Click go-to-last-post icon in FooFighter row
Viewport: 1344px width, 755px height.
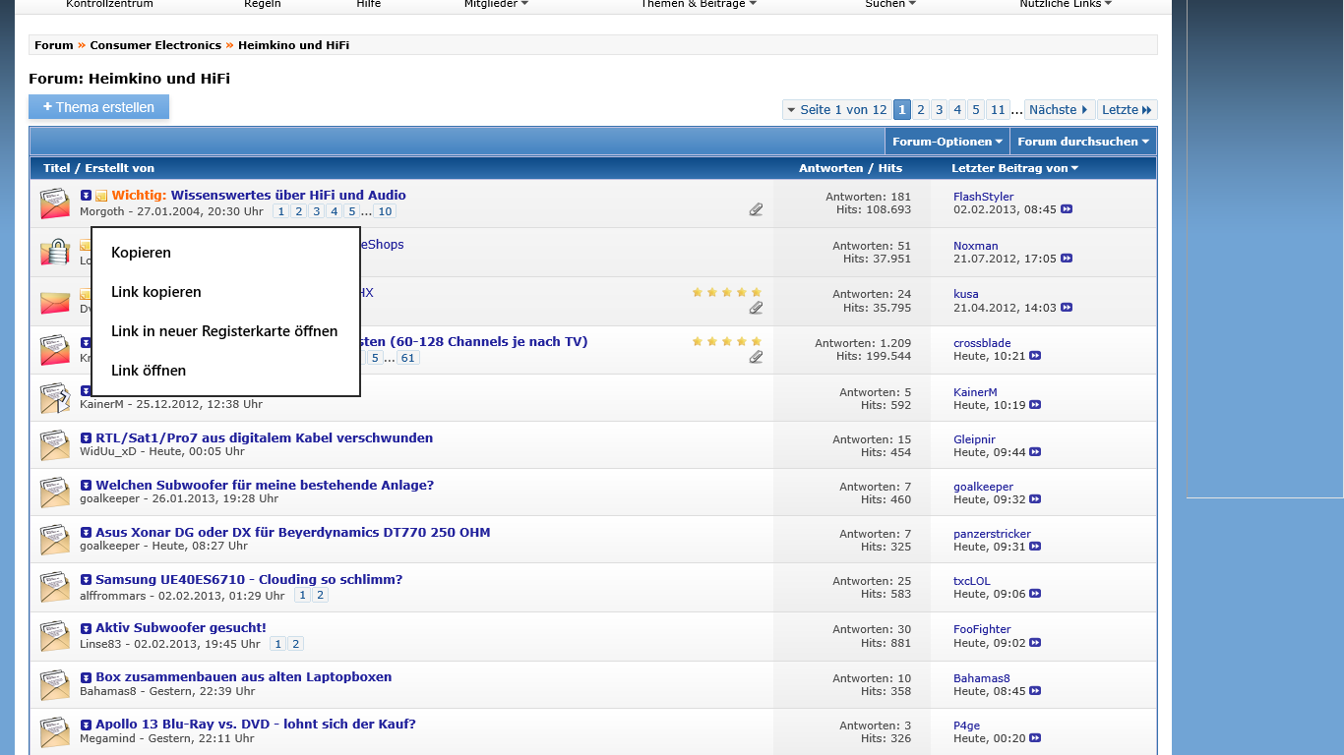(1035, 643)
